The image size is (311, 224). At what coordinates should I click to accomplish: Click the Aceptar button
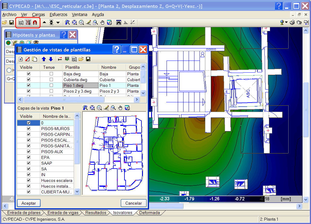(x=29, y=203)
